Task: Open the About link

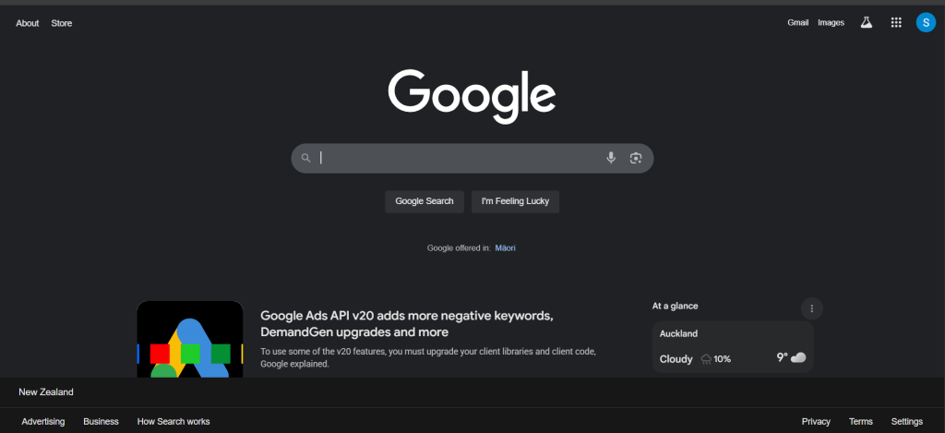Action: [27, 23]
